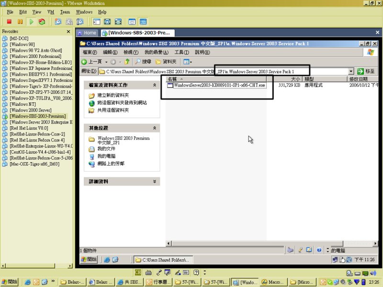383x287 pixels.
Task: Open Windows SBS 2003 Premium 中文版_SP1 link
Action: (x=124, y=140)
